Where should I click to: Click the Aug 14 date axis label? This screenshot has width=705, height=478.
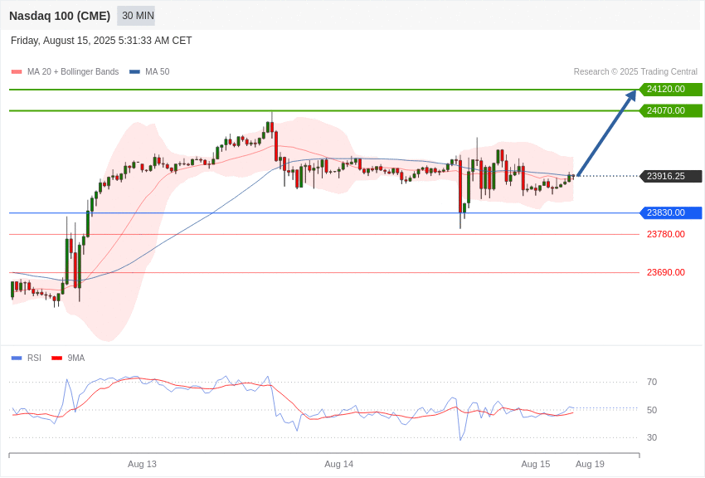click(x=339, y=464)
